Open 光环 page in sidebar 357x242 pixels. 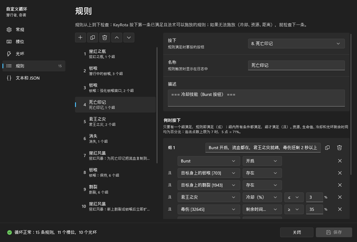coord(34,54)
